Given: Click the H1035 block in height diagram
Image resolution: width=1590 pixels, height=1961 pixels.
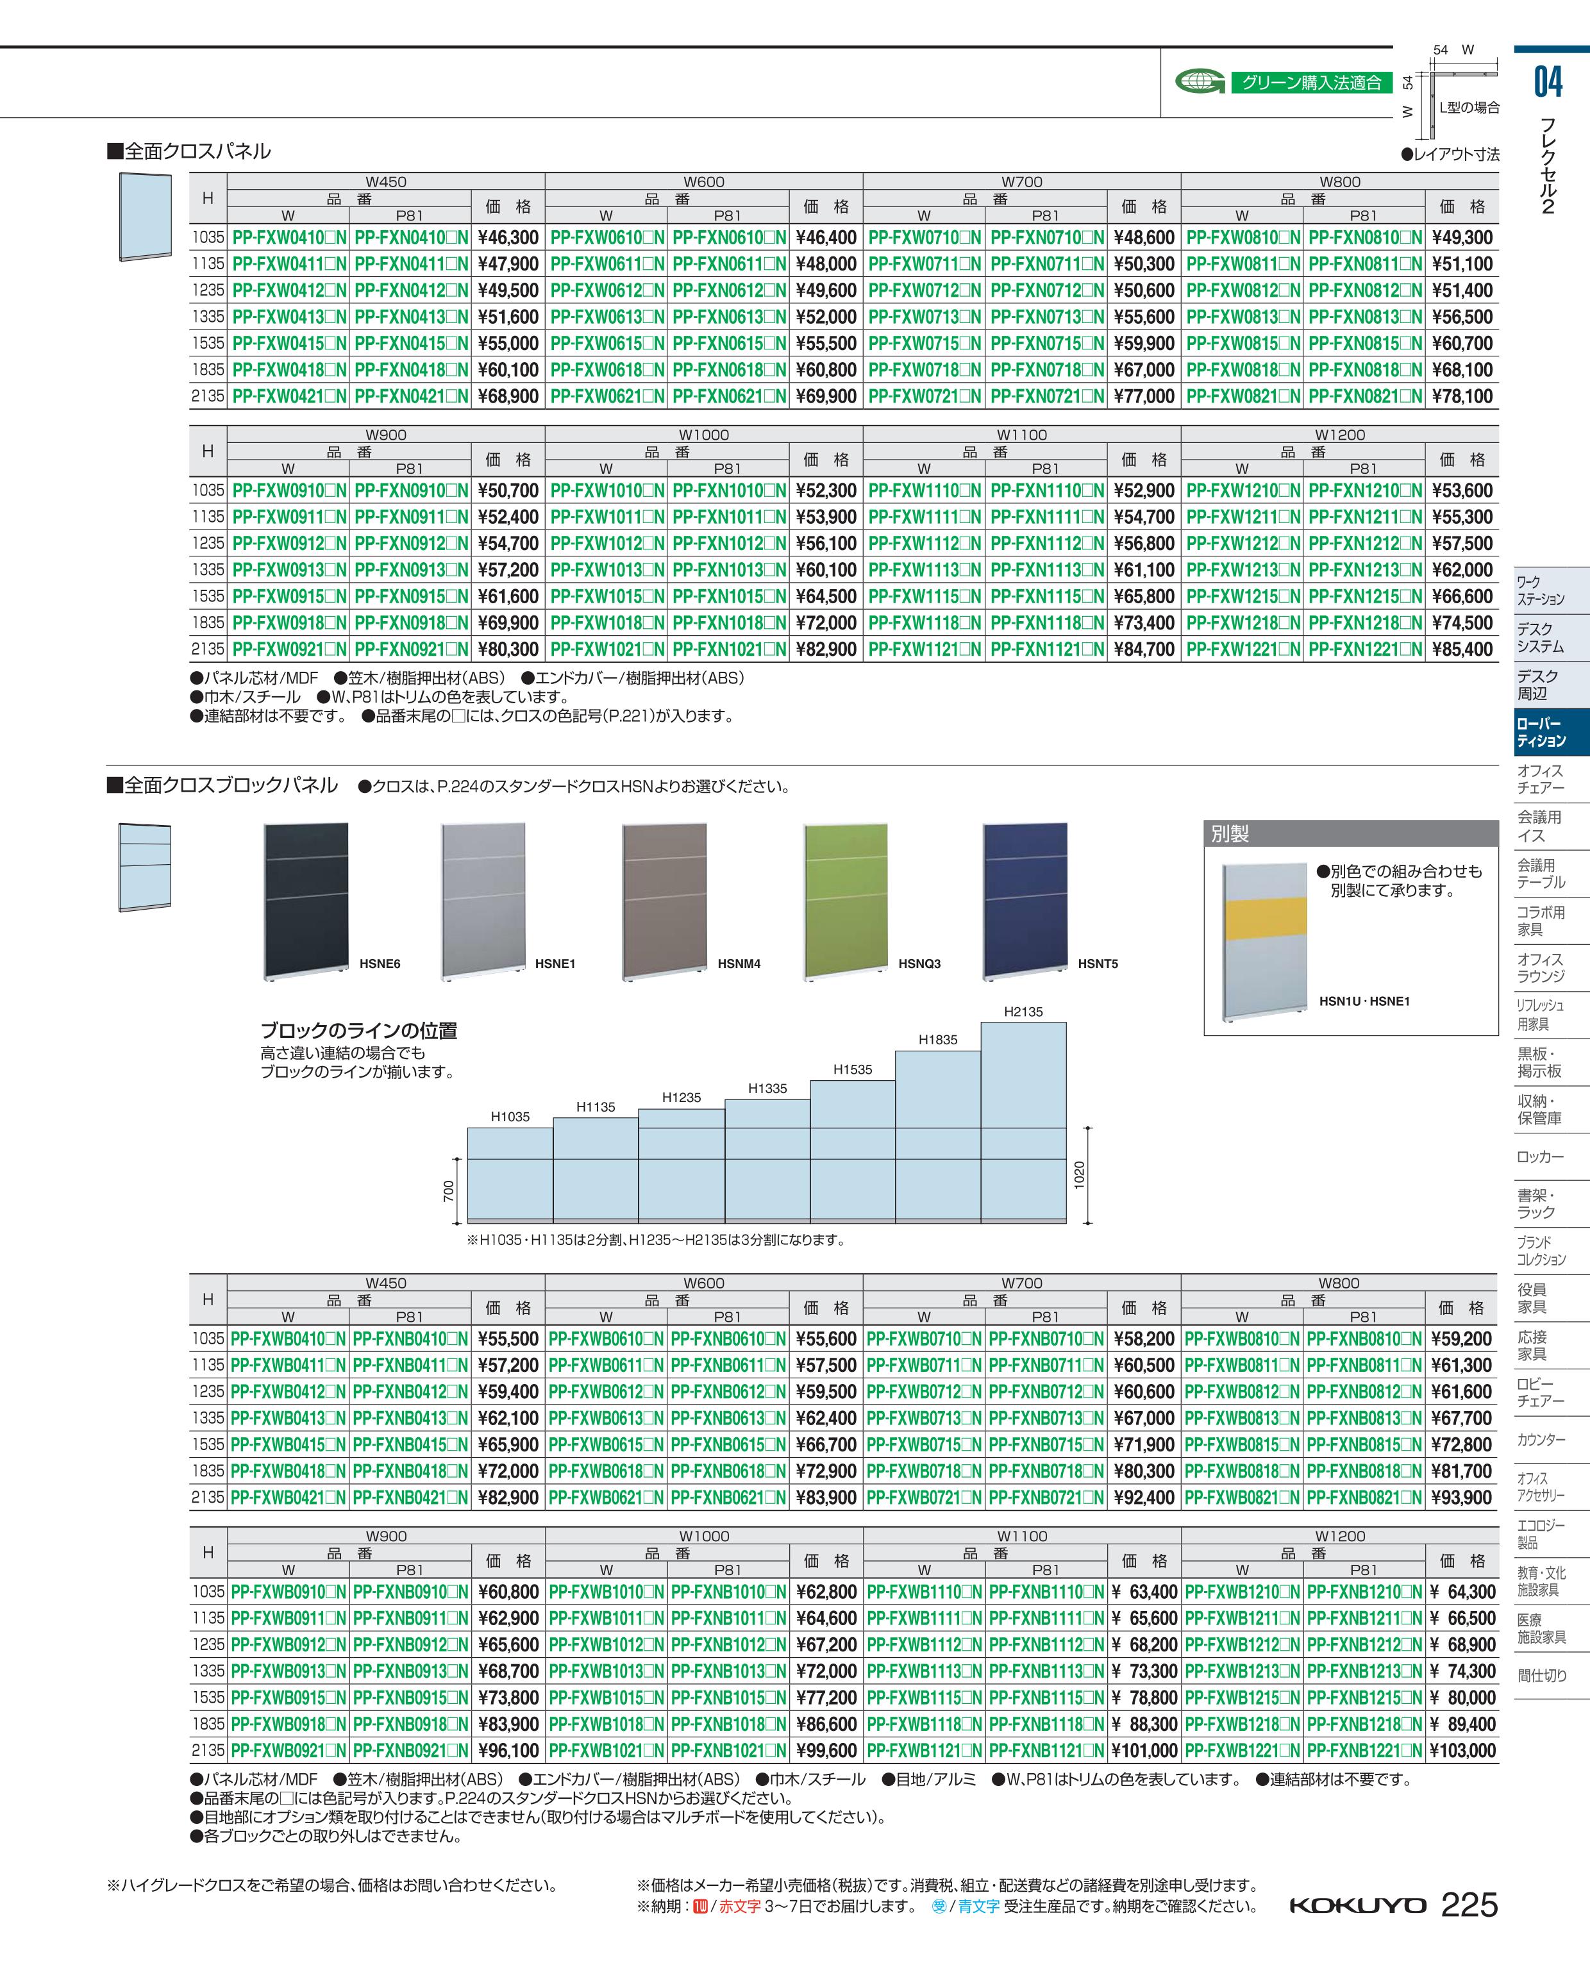Looking at the screenshot, I should click(x=510, y=1175).
